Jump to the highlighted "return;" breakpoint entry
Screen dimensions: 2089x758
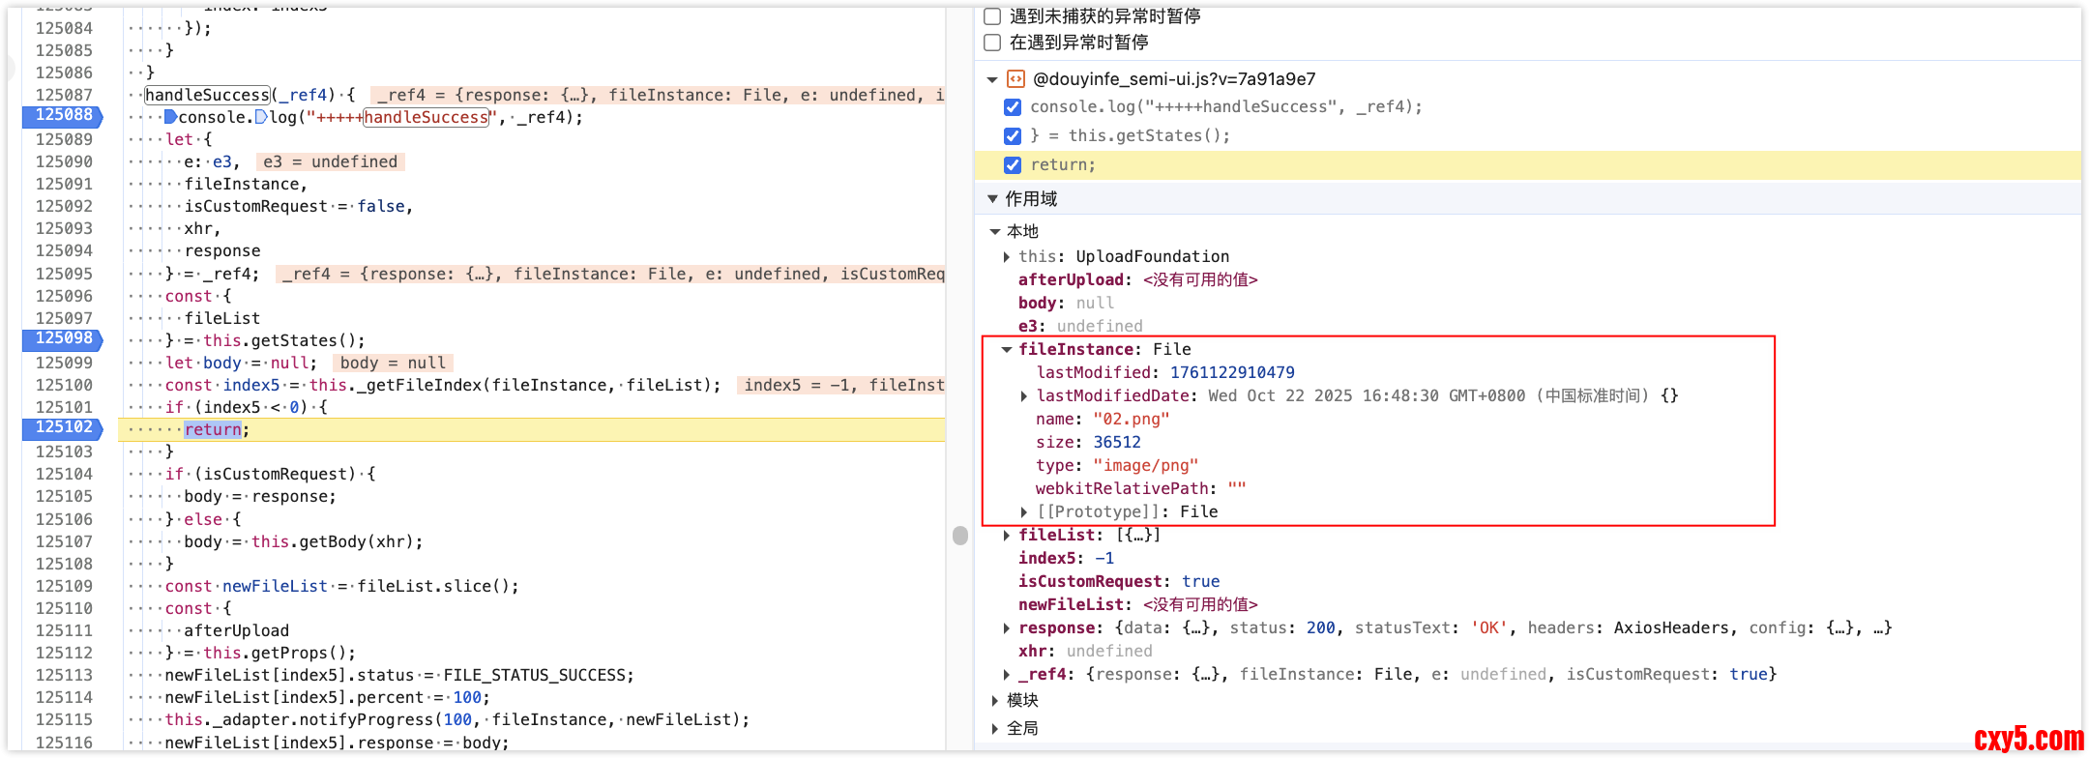1063,165
